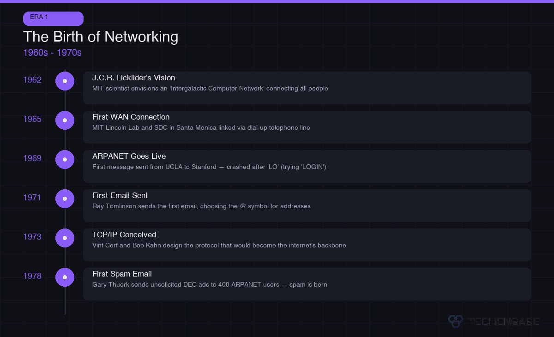This screenshot has height=337, width=554.
Task: Click the 1960s - 1970s subtitle
Action: coord(52,53)
